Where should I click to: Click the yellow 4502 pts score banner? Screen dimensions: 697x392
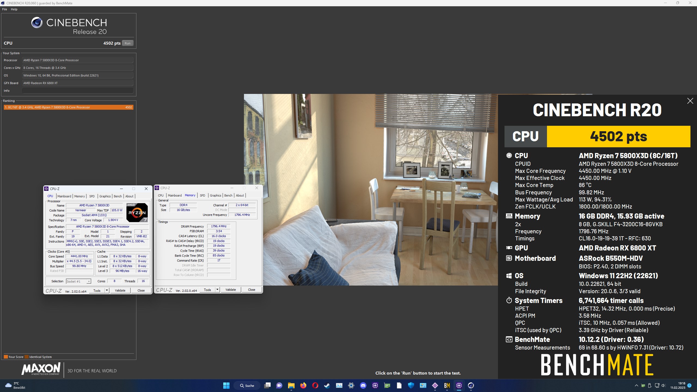tap(618, 136)
